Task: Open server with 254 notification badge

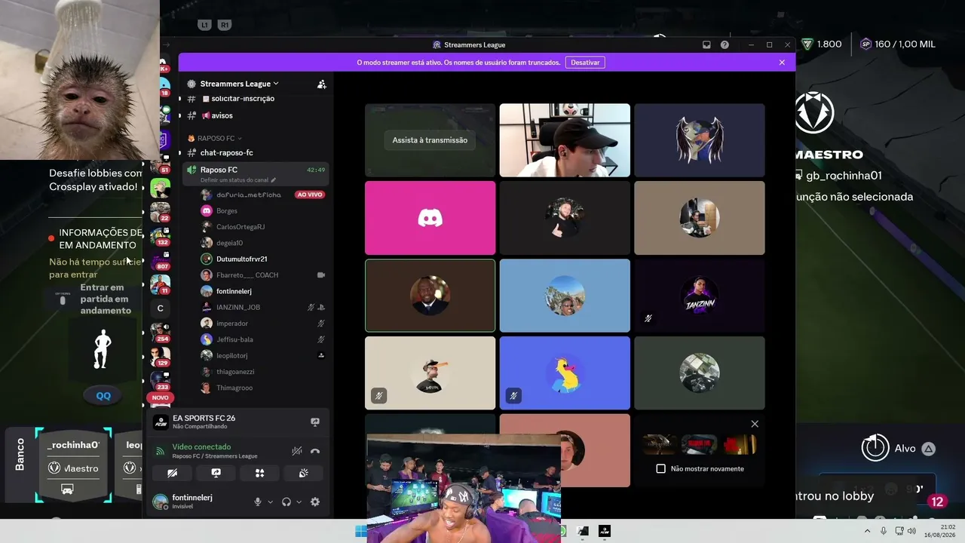Action: (160, 332)
